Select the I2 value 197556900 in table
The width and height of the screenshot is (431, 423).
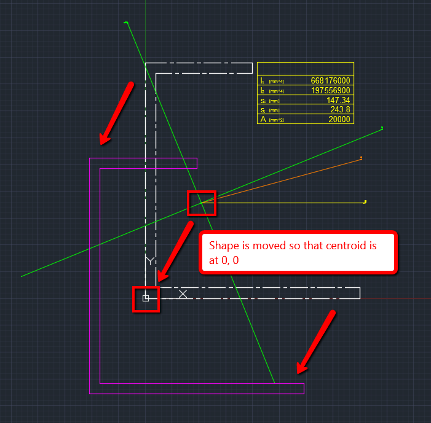click(330, 90)
